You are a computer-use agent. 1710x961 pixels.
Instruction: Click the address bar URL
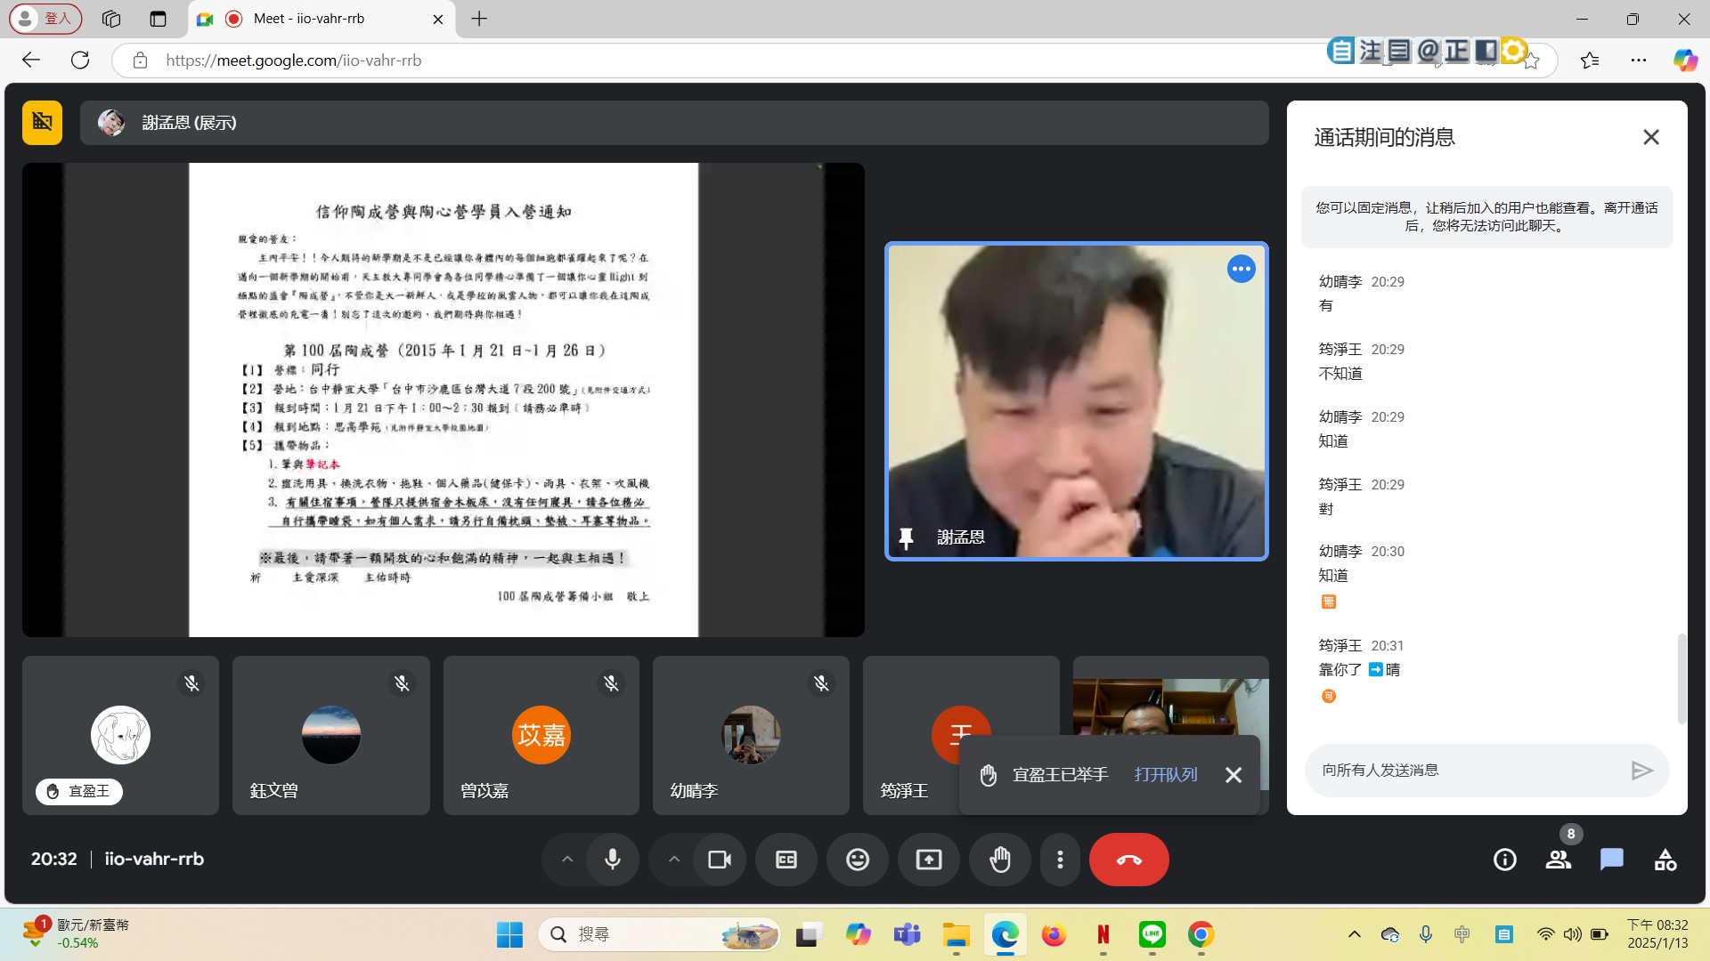coord(294,61)
